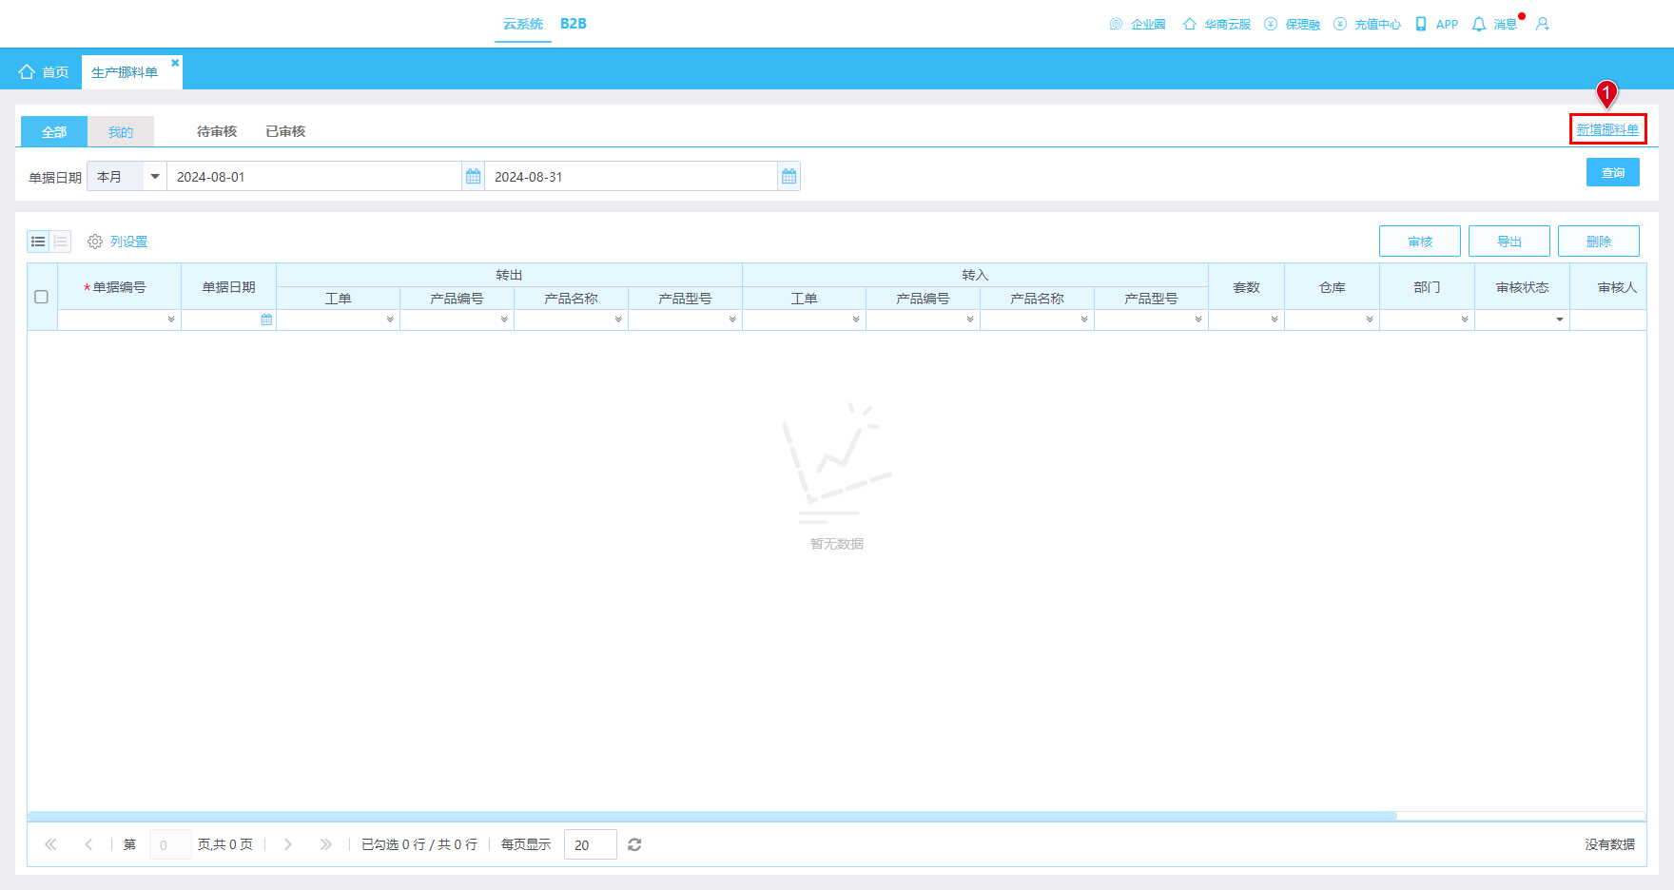The height and width of the screenshot is (890, 1674).
Task: Open 华商云服 in the top bar
Action: pos(1217,24)
